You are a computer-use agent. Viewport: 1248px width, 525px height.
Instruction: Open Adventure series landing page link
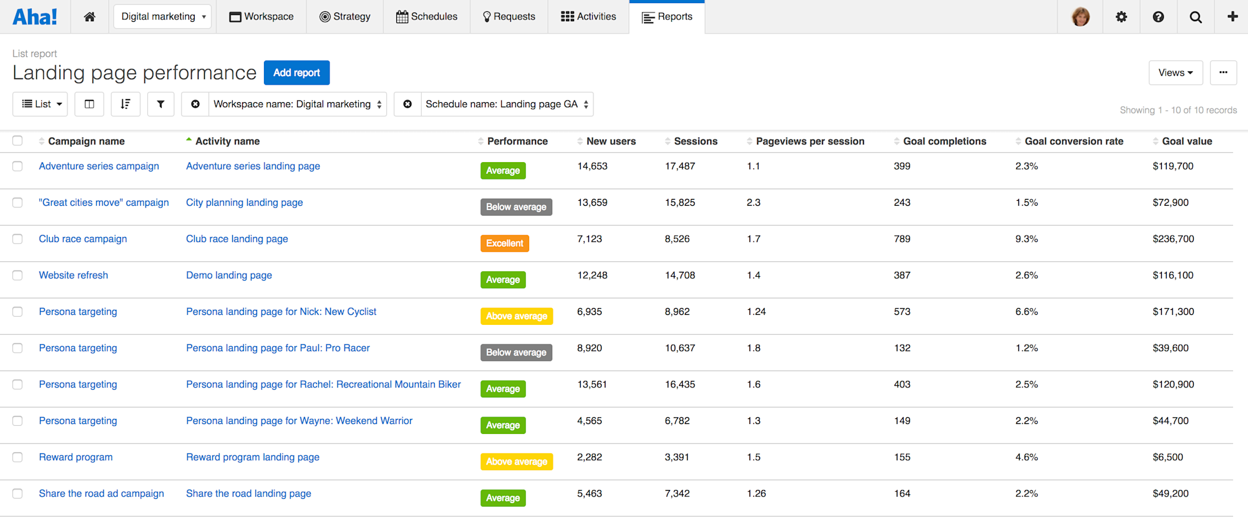pyautogui.click(x=253, y=166)
